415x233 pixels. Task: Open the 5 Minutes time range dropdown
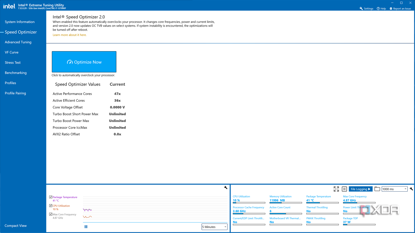point(214,227)
